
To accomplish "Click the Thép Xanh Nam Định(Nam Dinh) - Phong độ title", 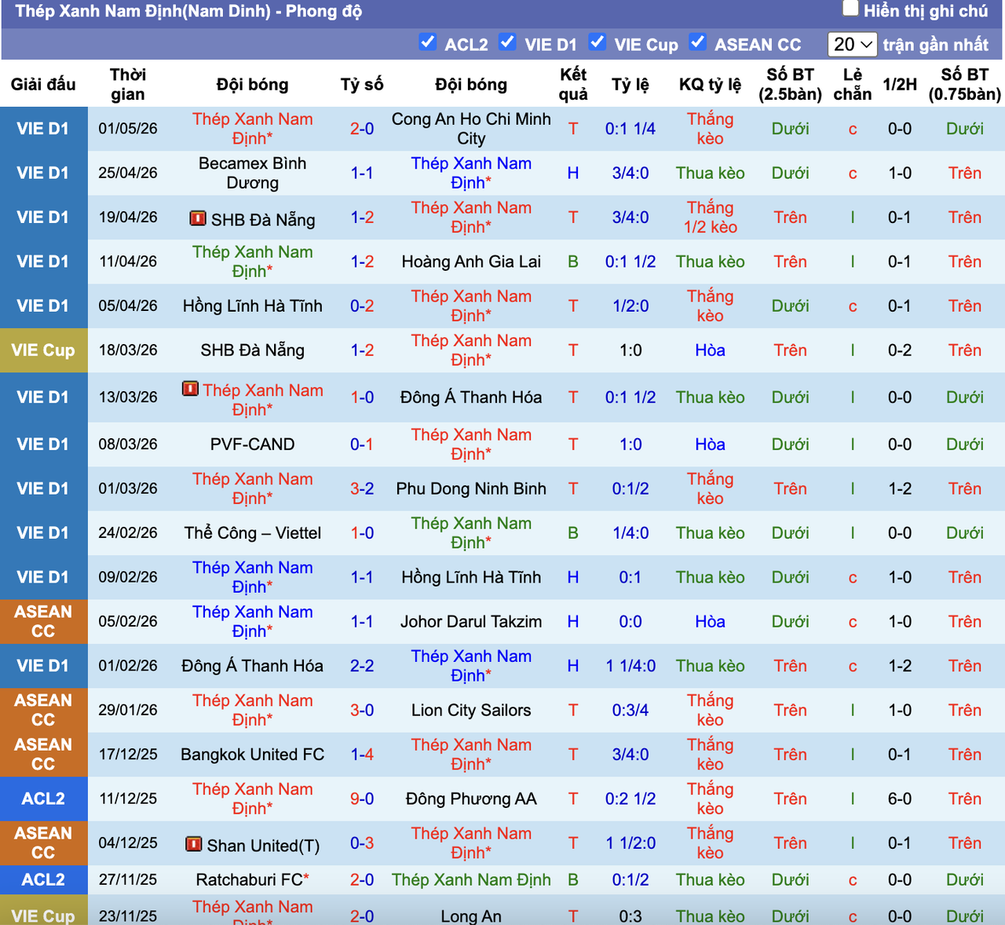I will click(x=188, y=12).
